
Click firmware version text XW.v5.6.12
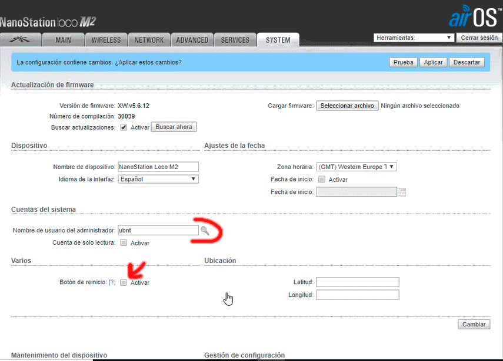click(x=134, y=106)
